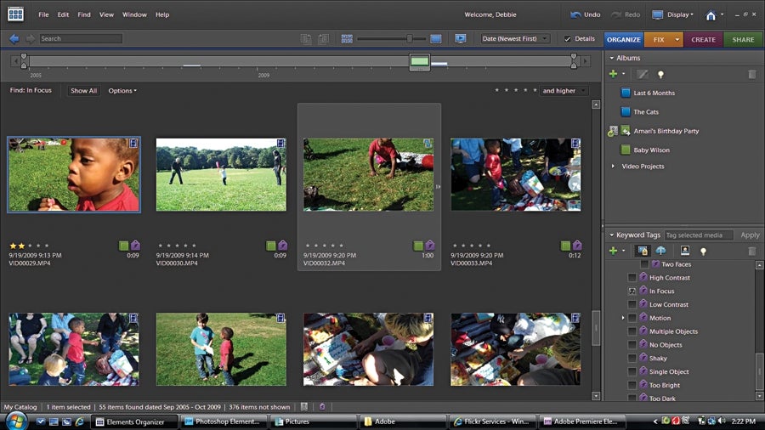Click Apply next to tag field

coord(750,235)
